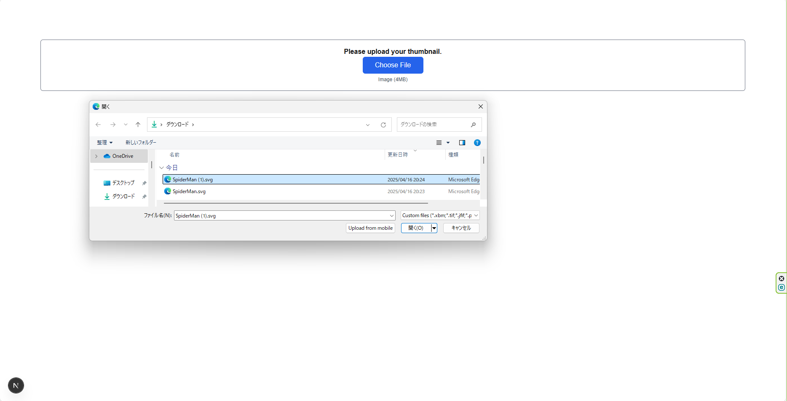Open the 整理 menu
Viewport: 787px width, 401px height.
(x=104, y=143)
